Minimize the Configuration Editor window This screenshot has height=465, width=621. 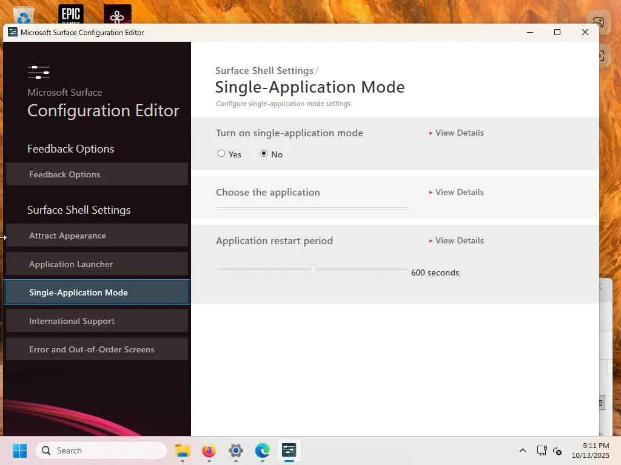click(530, 32)
